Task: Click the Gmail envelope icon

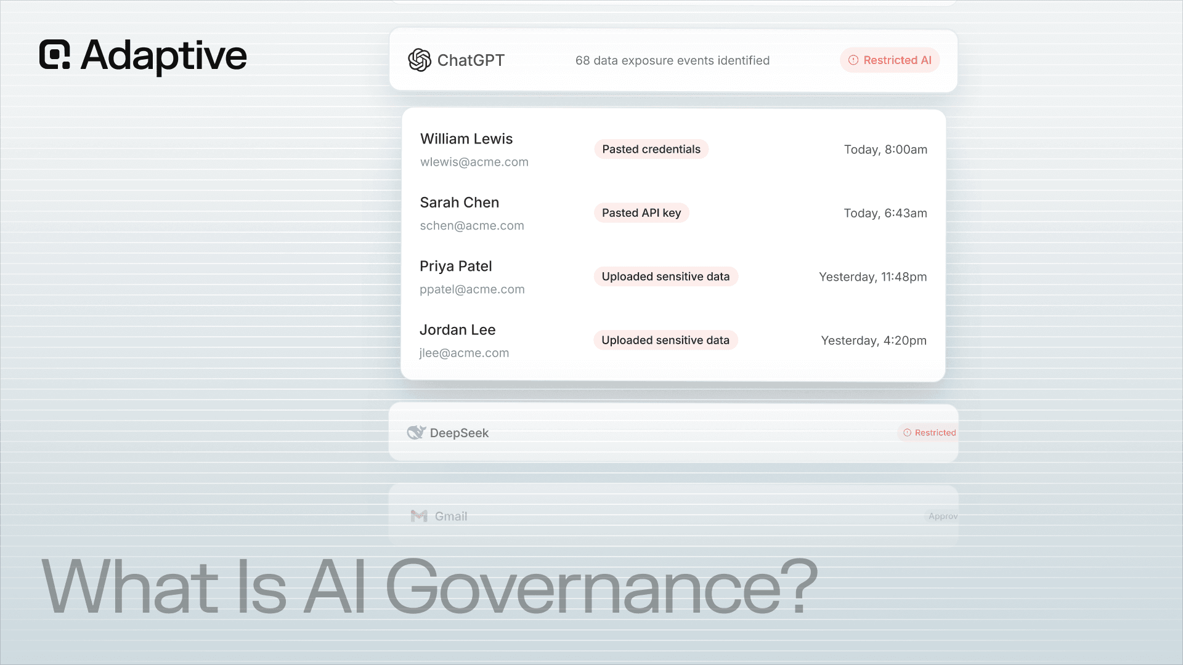Action: 419,516
